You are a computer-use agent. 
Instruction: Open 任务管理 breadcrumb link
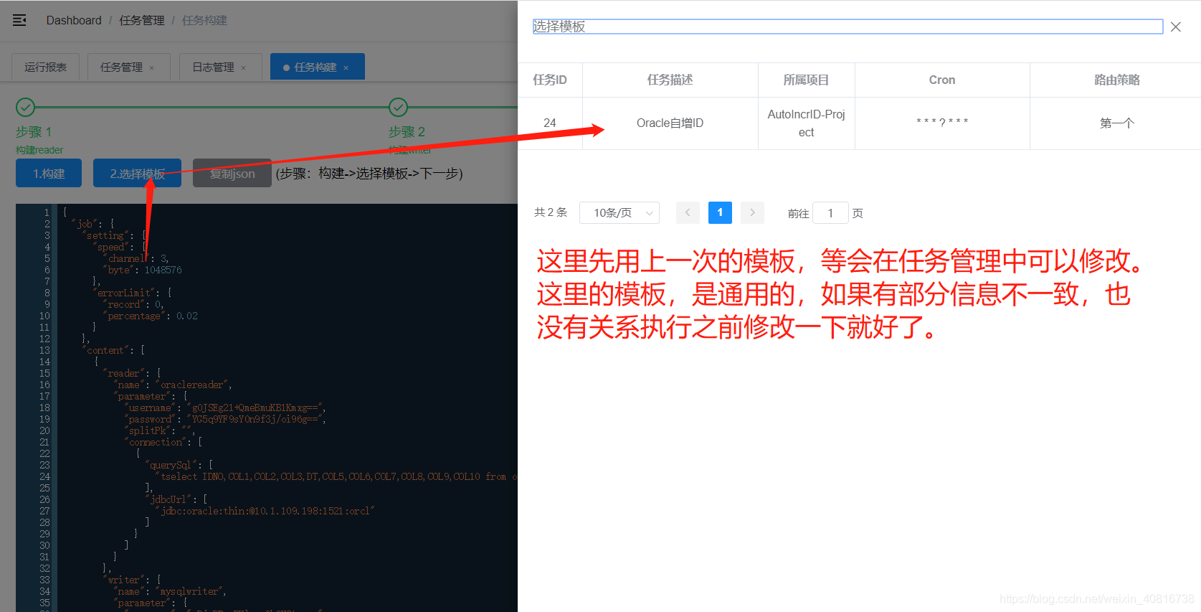(142, 20)
